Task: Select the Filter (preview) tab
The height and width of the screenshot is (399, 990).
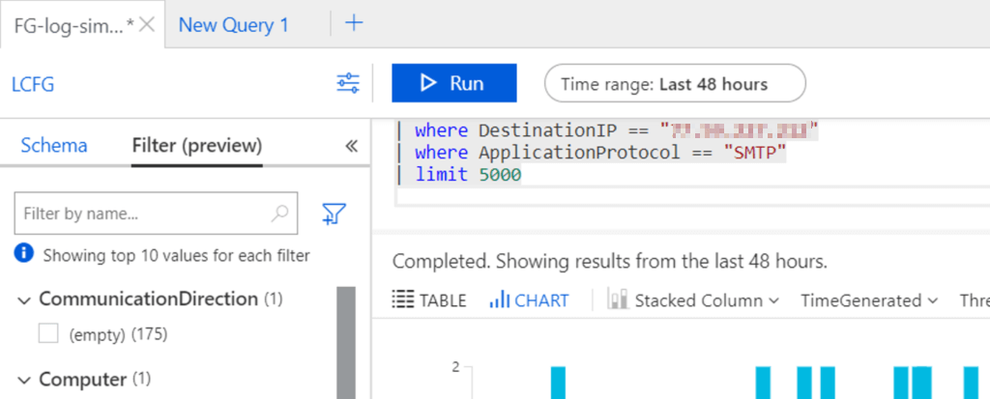Action: coord(197,146)
